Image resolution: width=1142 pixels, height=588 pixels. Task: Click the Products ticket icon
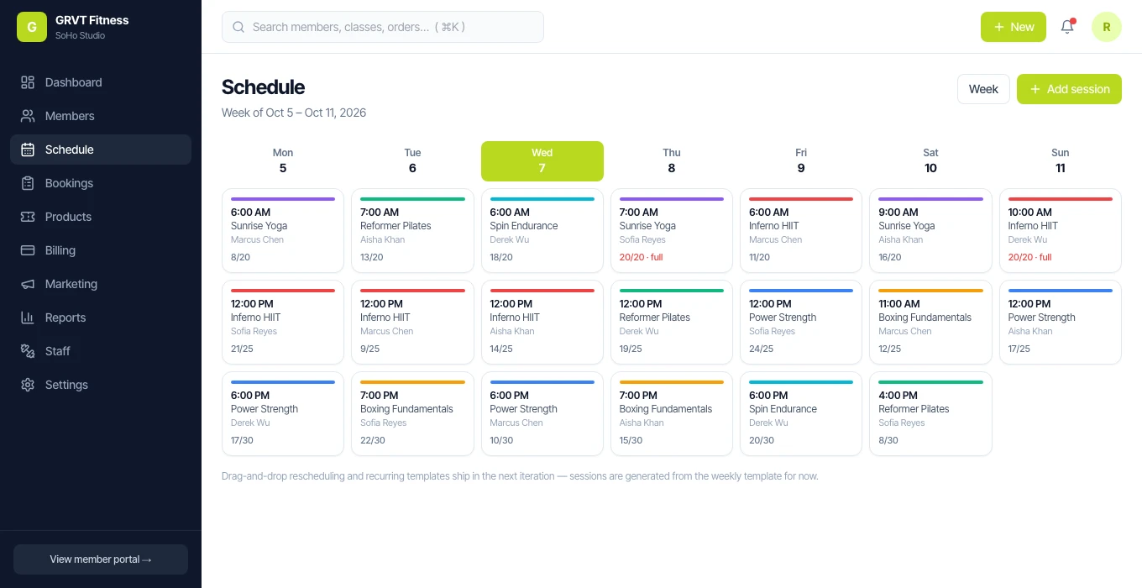click(28, 217)
